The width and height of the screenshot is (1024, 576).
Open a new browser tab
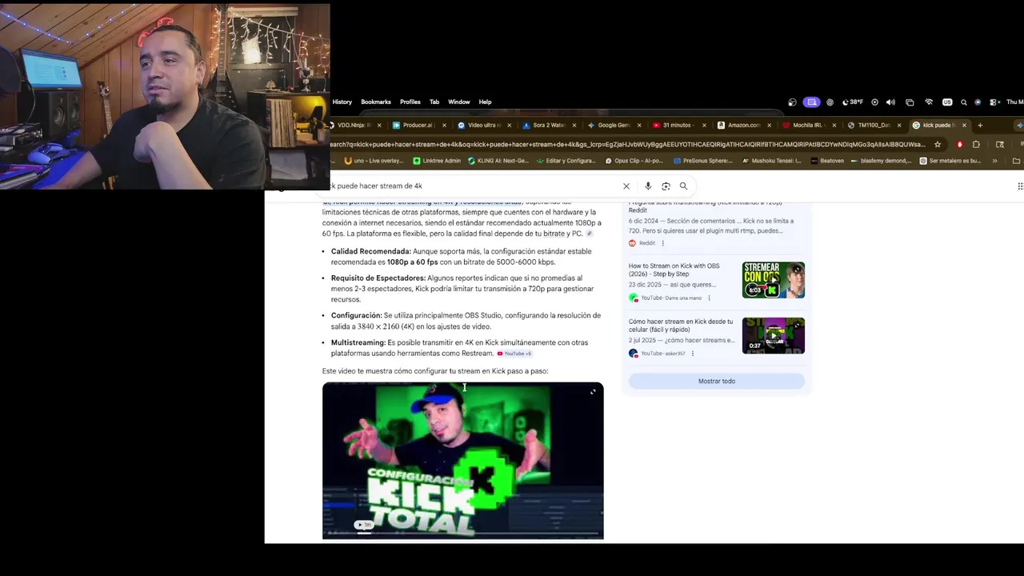point(980,125)
